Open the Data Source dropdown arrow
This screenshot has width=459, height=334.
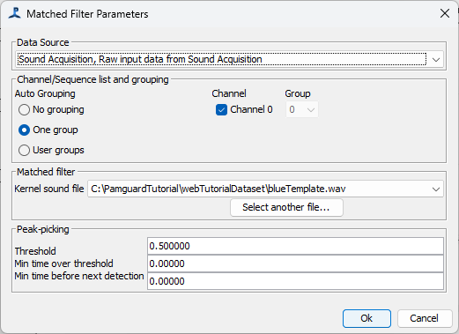pyautogui.click(x=436, y=60)
